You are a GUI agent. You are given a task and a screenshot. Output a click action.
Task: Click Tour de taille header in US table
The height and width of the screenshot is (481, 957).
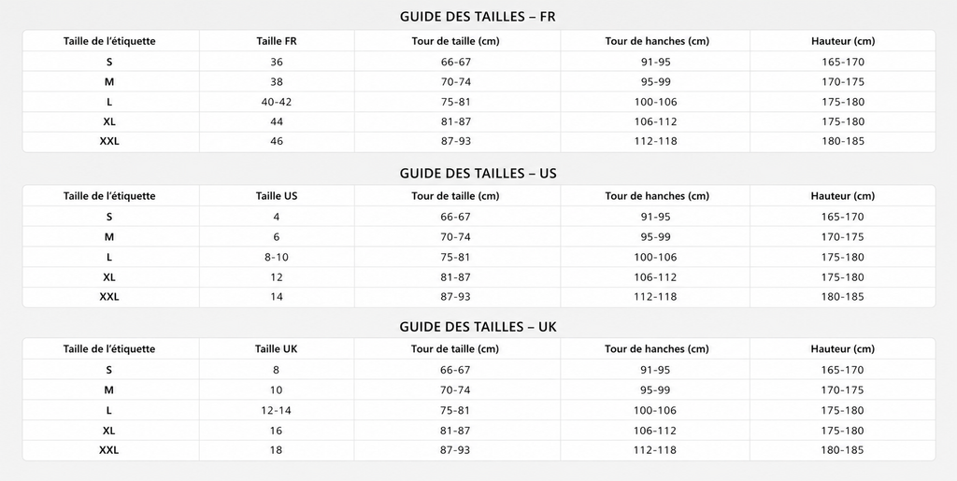coord(455,196)
